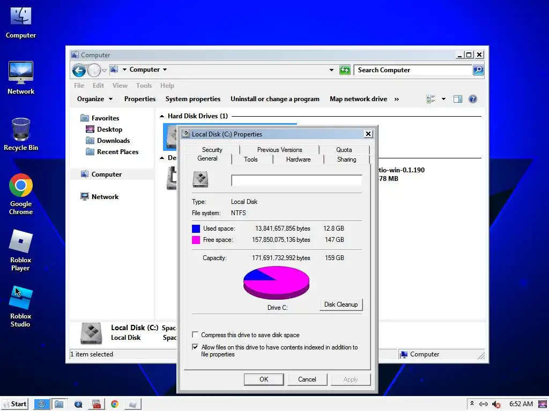
Task: Expand the toolbar overflow chevron
Action: [396, 99]
